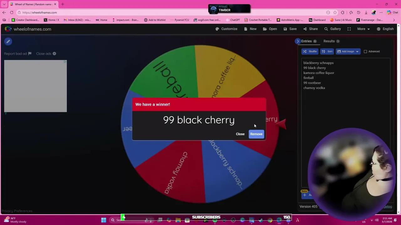
Task: Go back with the browser back arrow
Action: [4, 12]
